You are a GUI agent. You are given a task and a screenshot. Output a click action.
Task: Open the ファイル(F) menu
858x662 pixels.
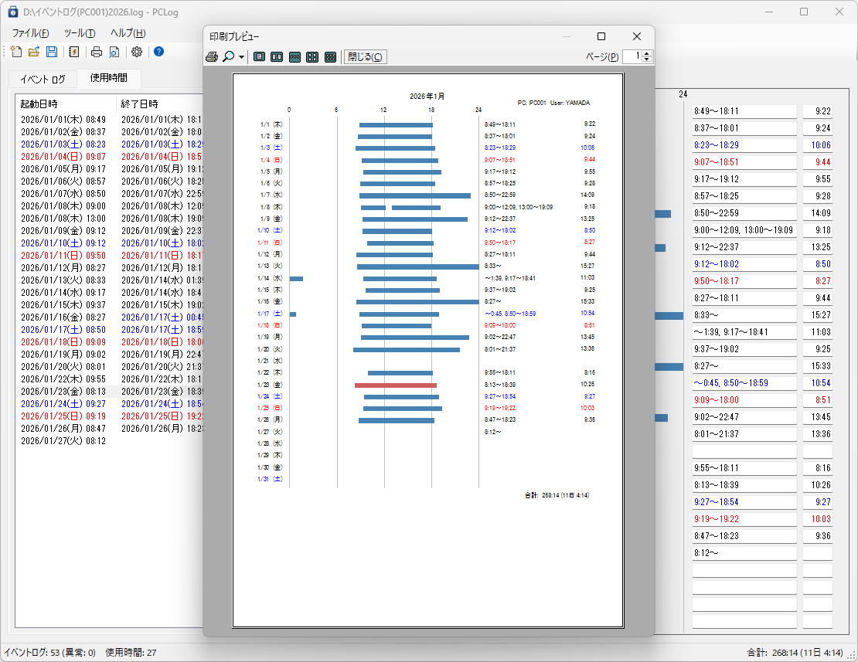(30, 33)
